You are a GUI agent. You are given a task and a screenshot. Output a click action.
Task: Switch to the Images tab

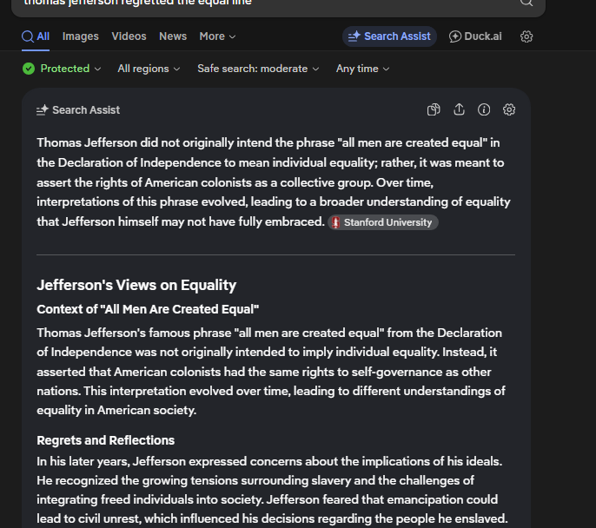tap(81, 36)
